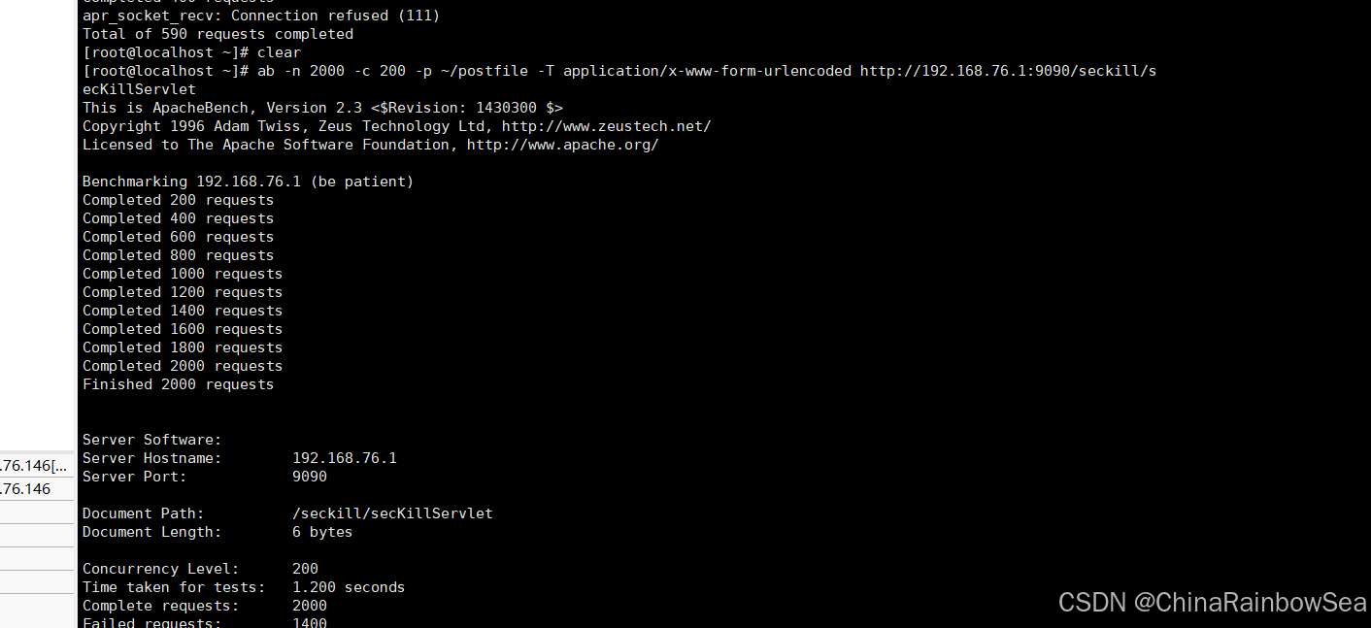1371x628 pixels.
Task: Click the 'clear' command line
Action: [x=192, y=52]
